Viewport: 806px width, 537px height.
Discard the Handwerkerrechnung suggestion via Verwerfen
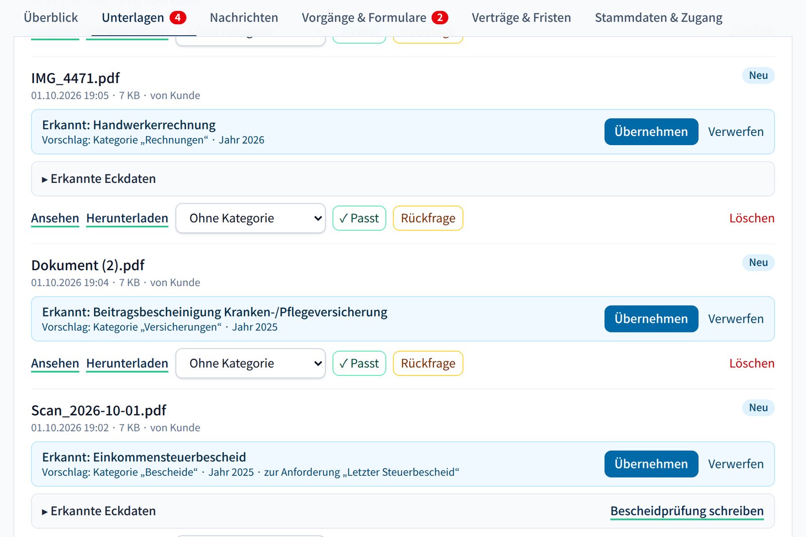[735, 131]
